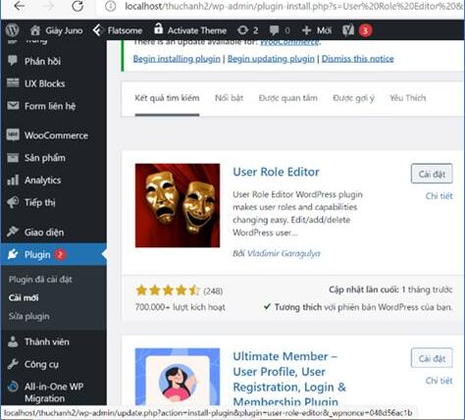The height and width of the screenshot is (420, 465).
Task: Switch to Được quan tâm tab
Action: 287,98
